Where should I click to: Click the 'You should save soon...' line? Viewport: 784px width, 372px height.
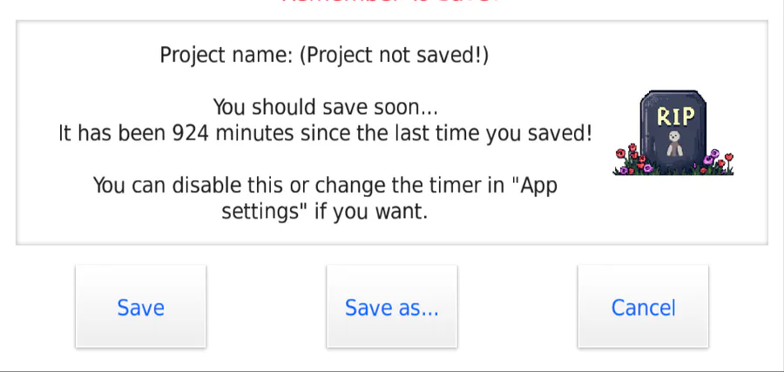click(x=326, y=107)
